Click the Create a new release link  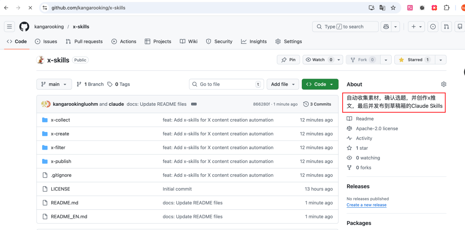[x=366, y=205]
